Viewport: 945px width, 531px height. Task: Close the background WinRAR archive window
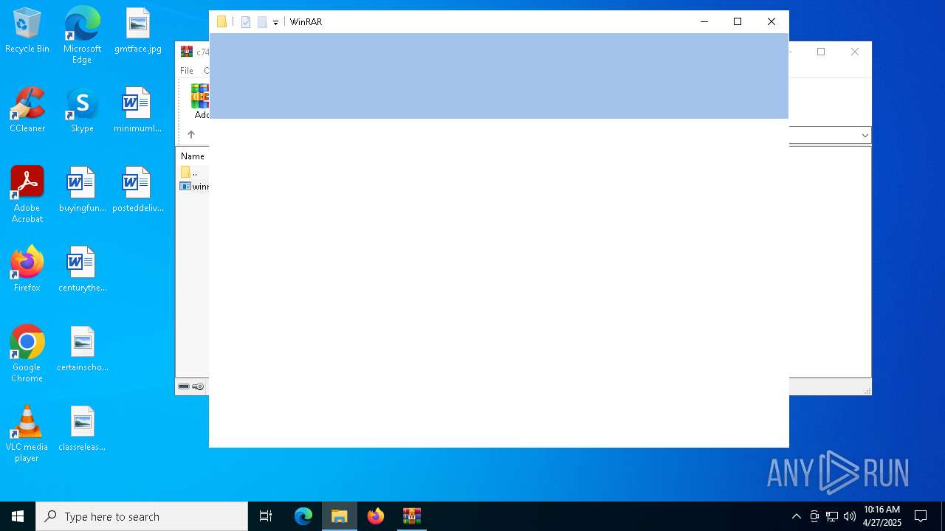point(855,52)
